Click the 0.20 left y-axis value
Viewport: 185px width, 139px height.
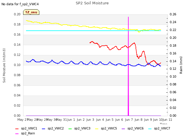(17, 14)
